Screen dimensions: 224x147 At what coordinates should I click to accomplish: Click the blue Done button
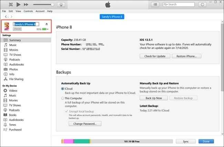206,141
